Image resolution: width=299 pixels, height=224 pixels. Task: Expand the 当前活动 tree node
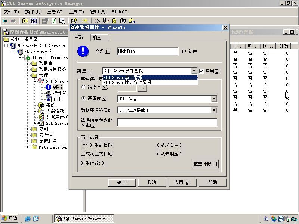pyautogui.click(x=34, y=111)
